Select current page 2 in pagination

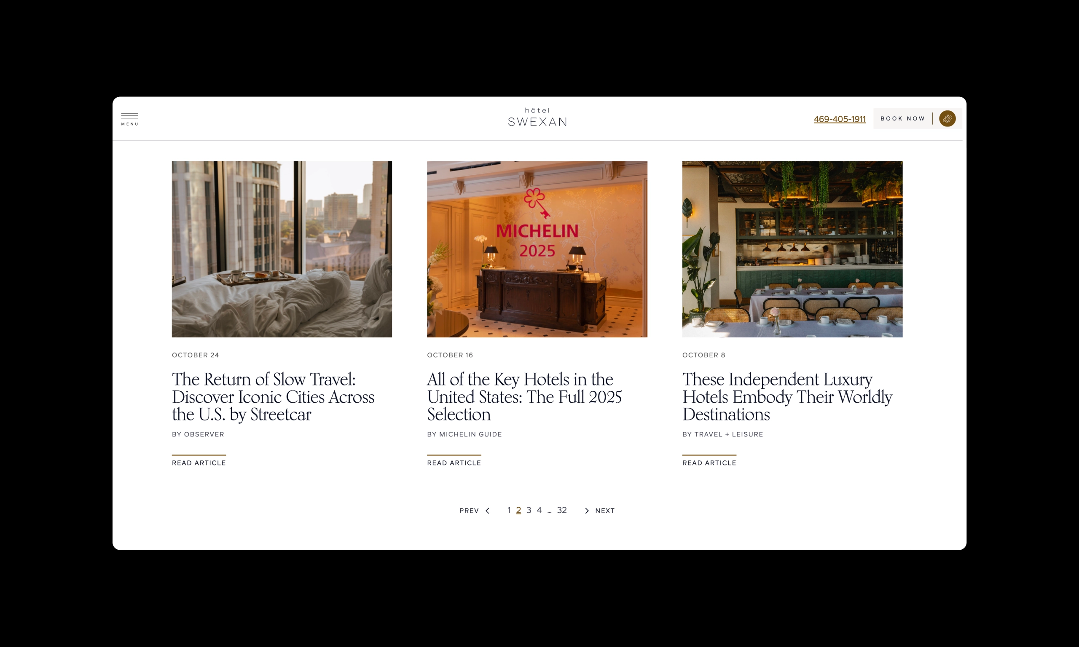click(518, 510)
